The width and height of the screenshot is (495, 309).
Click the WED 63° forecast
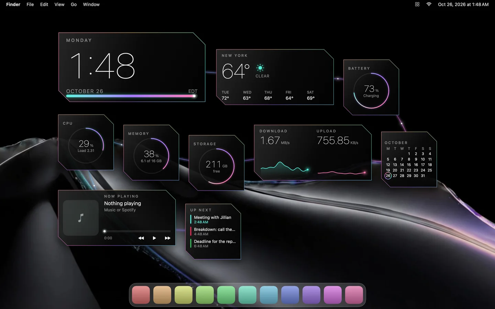pyautogui.click(x=247, y=95)
